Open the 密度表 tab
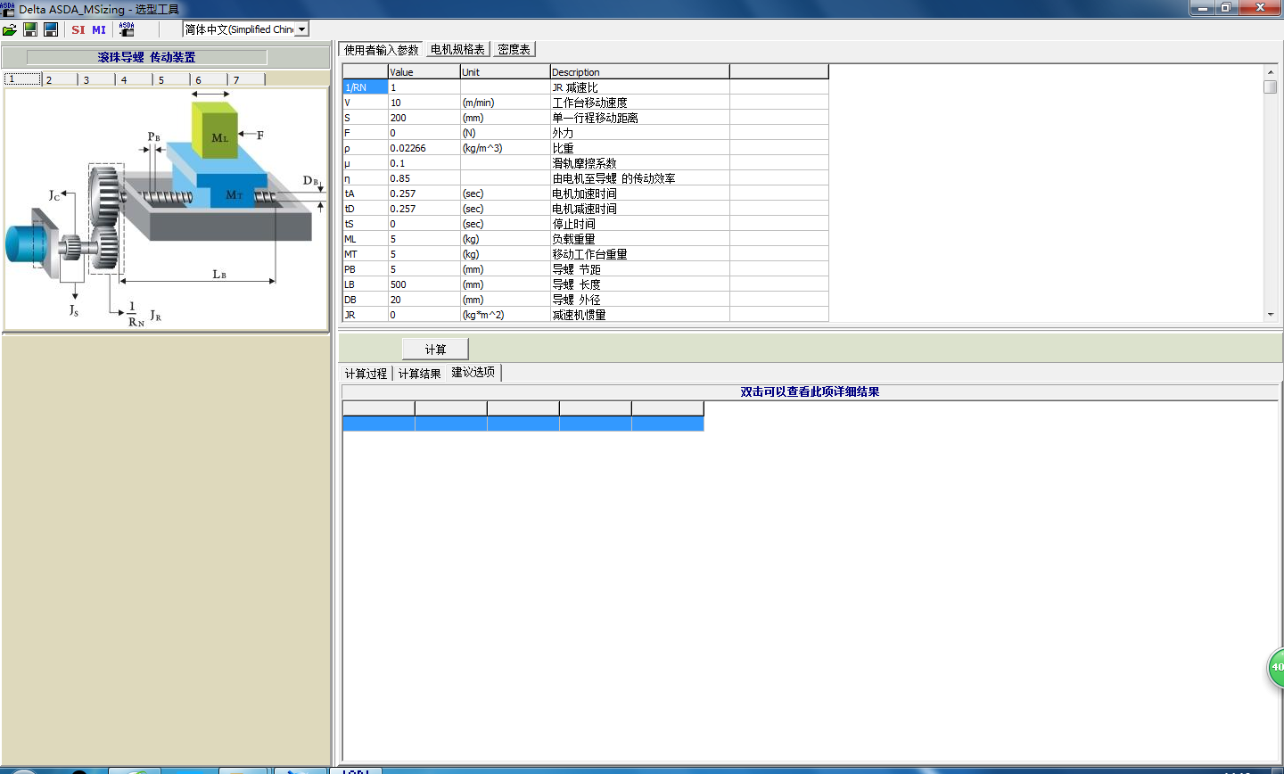This screenshot has height=774, width=1284. click(x=514, y=50)
